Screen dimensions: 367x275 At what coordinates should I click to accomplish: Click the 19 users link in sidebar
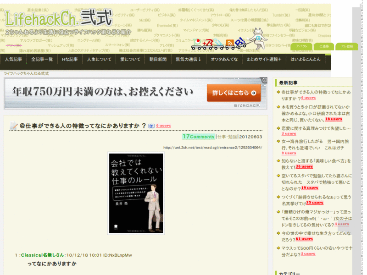(x=310, y=188)
